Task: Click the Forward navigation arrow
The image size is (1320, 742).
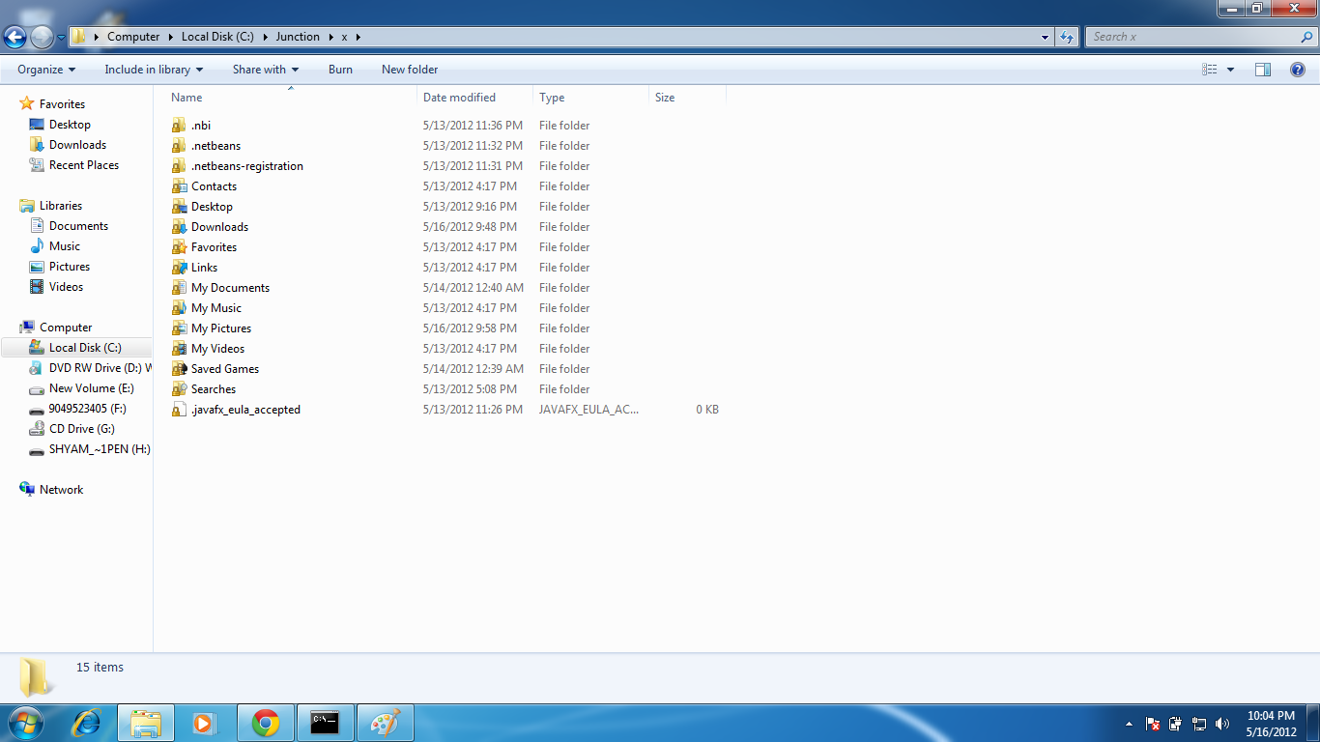Action: [42, 37]
